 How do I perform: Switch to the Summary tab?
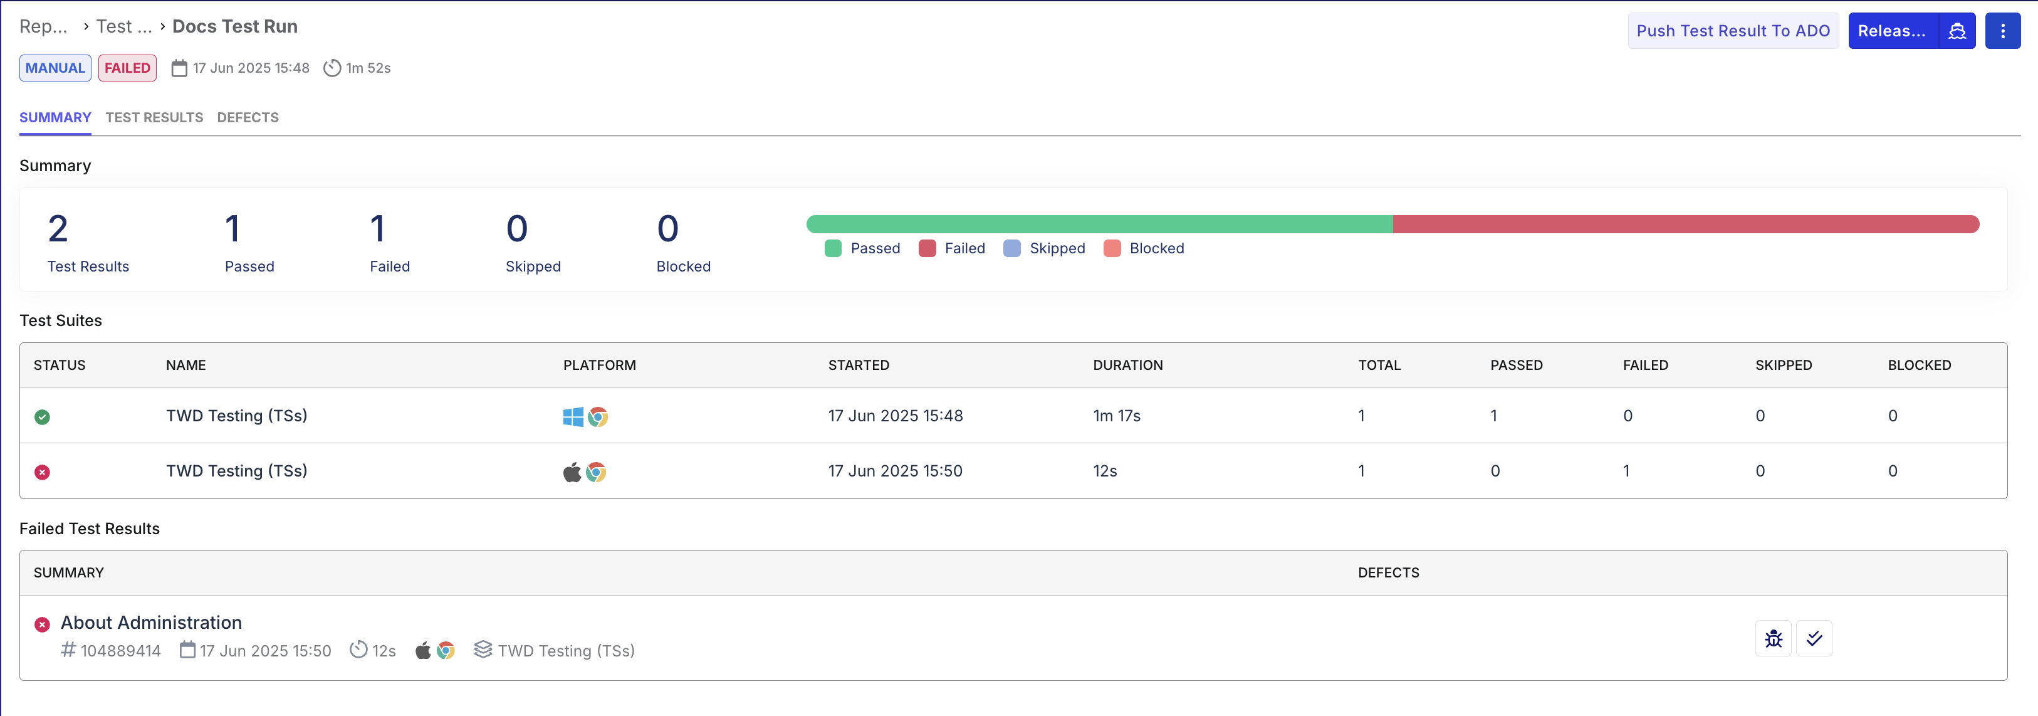pyautogui.click(x=55, y=118)
